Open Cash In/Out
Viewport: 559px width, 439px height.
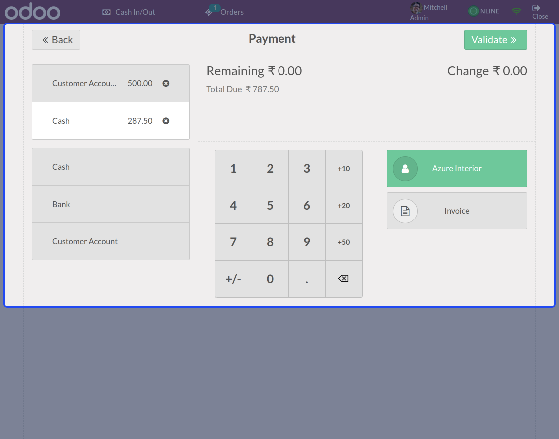[129, 12]
